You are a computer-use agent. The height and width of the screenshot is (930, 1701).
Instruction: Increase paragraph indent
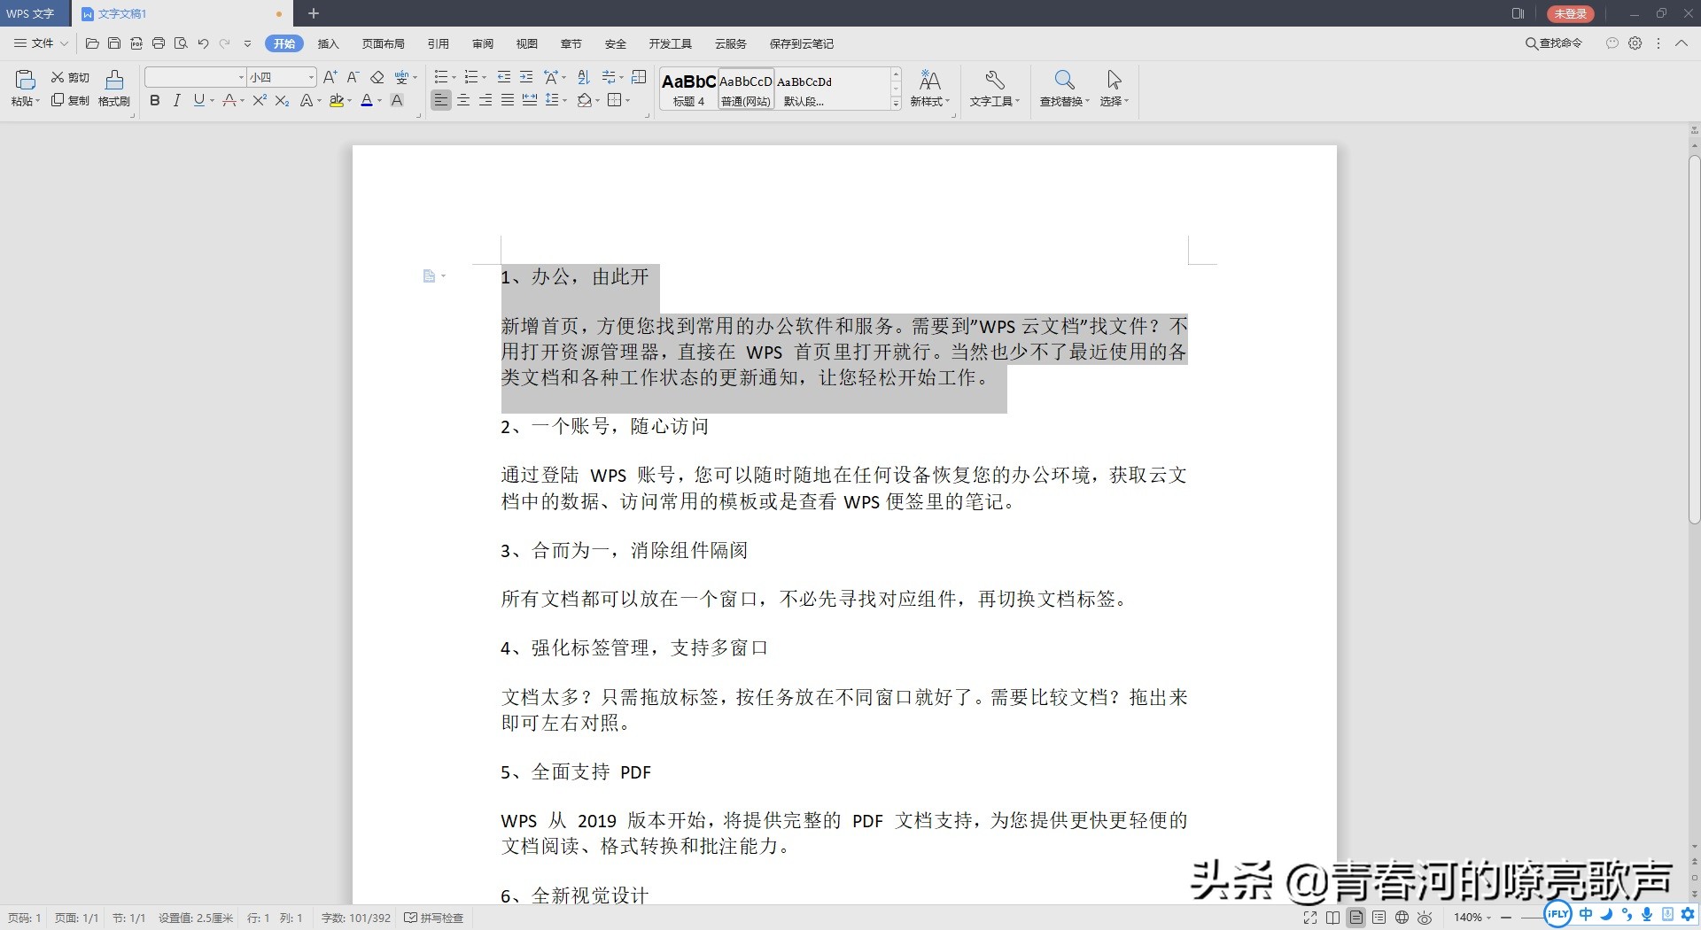pyautogui.click(x=526, y=77)
